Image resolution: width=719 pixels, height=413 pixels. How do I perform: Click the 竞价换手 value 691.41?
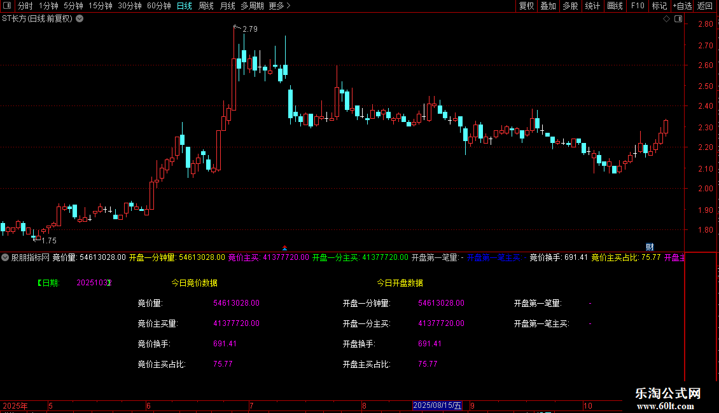pos(225,344)
